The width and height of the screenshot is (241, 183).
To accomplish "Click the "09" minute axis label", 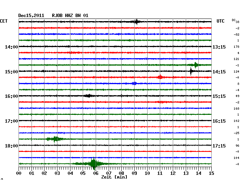I will (x=134, y=173).
